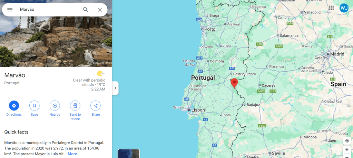Open the Marvão header photo
The height and width of the screenshot is (158, 353).
pyautogui.click(x=56, y=33)
